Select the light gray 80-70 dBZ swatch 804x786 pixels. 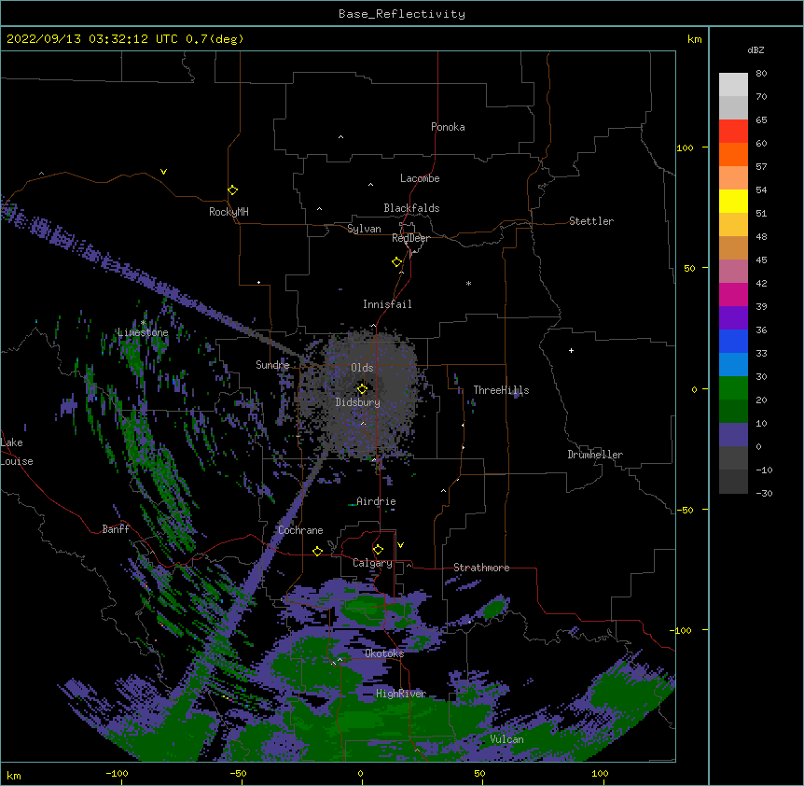(733, 84)
